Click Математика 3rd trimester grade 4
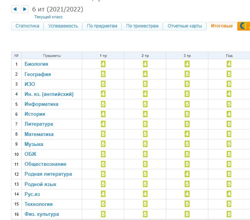Screen dimensions: 250x220 pos(187,134)
